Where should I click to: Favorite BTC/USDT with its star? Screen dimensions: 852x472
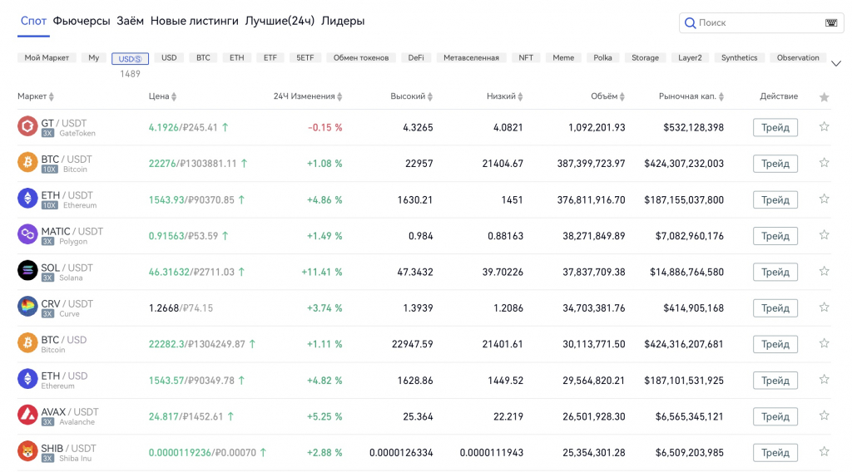825,163
